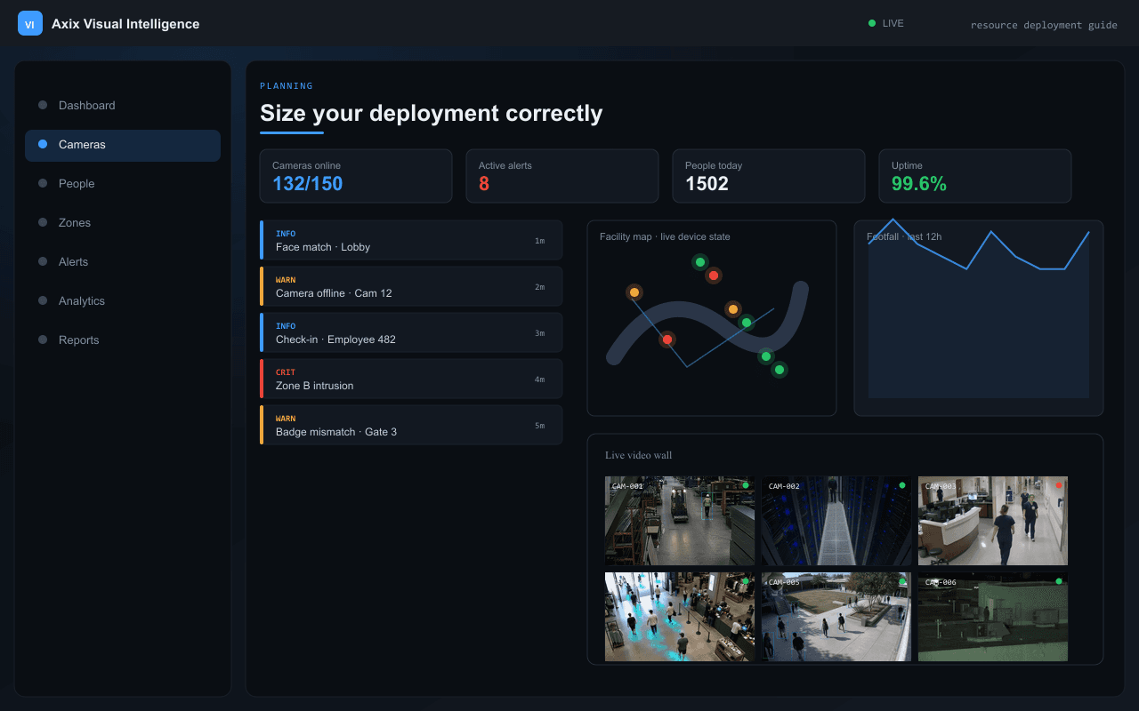The height and width of the screenshot is (711, 1139).
Task: Open the Alerts section
Action: 123,261
